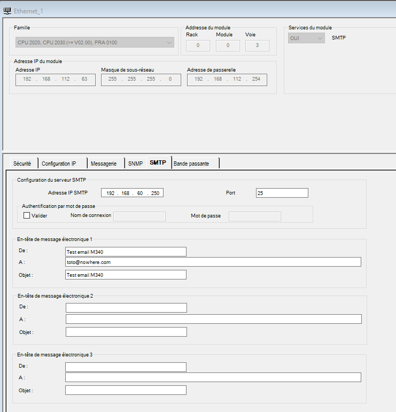Select the Messagerie tab
The width and height of the screenshot is (396, 412).
tap(104, 164)
